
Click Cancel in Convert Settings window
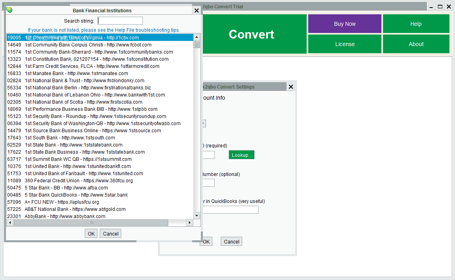[231, 242]
